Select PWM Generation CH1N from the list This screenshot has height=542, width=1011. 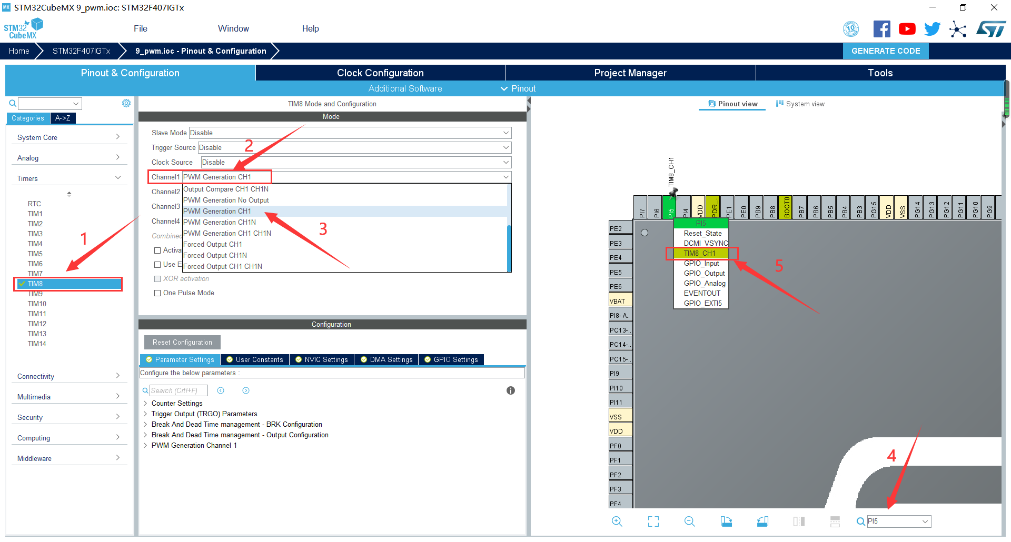tap(220, 223)
